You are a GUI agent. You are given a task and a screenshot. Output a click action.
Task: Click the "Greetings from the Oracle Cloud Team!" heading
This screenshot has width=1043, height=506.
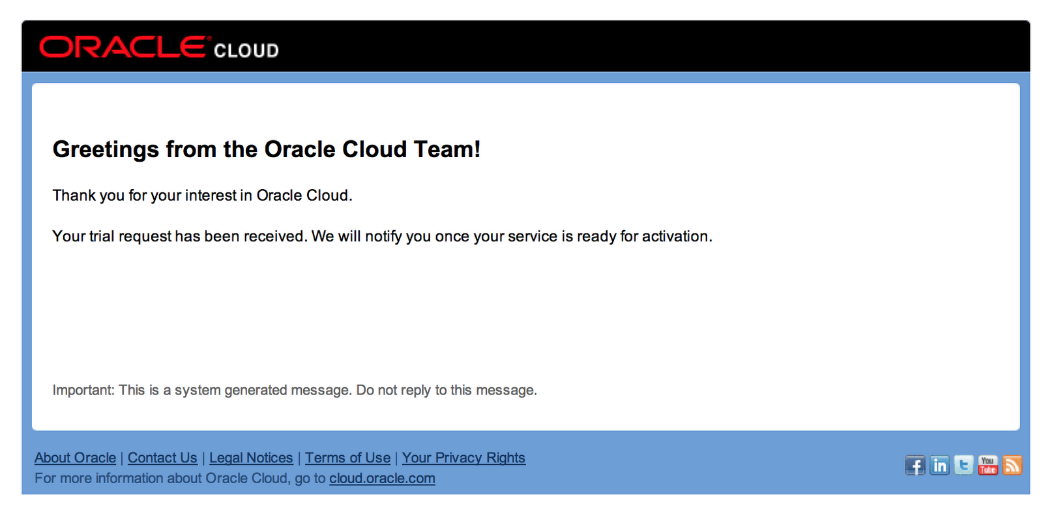click(x=267, y=149)
